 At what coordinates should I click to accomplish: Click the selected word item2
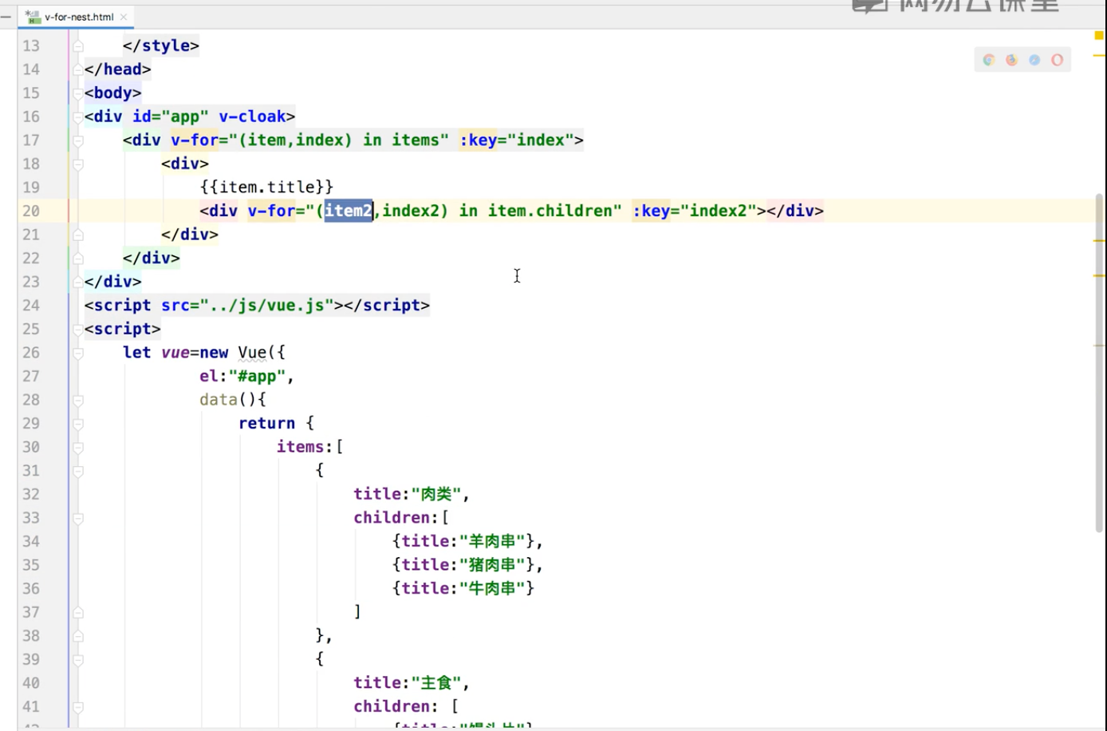(349, 211)
